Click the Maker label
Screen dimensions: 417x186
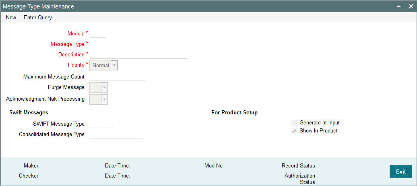click(x=31, y=166)
